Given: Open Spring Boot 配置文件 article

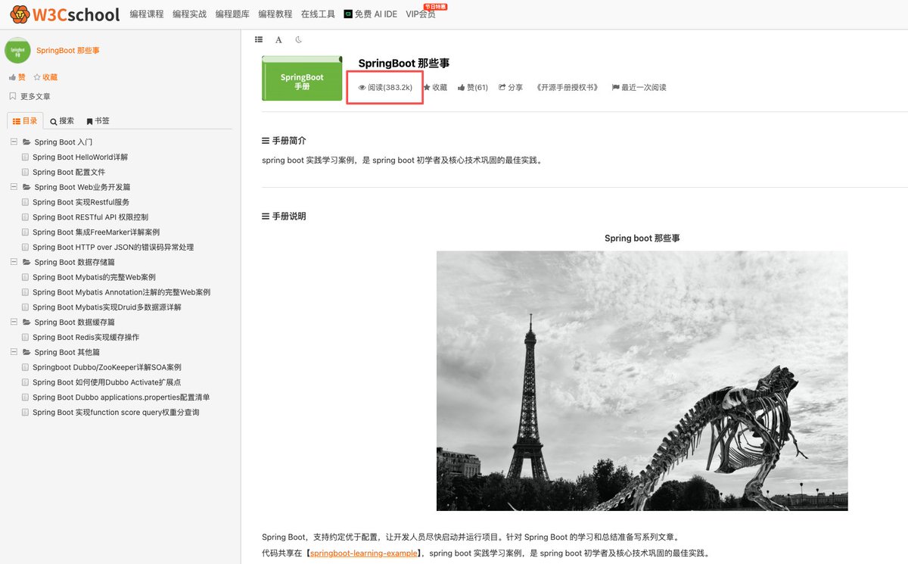Looking at the screenshot, I should 69,173.
